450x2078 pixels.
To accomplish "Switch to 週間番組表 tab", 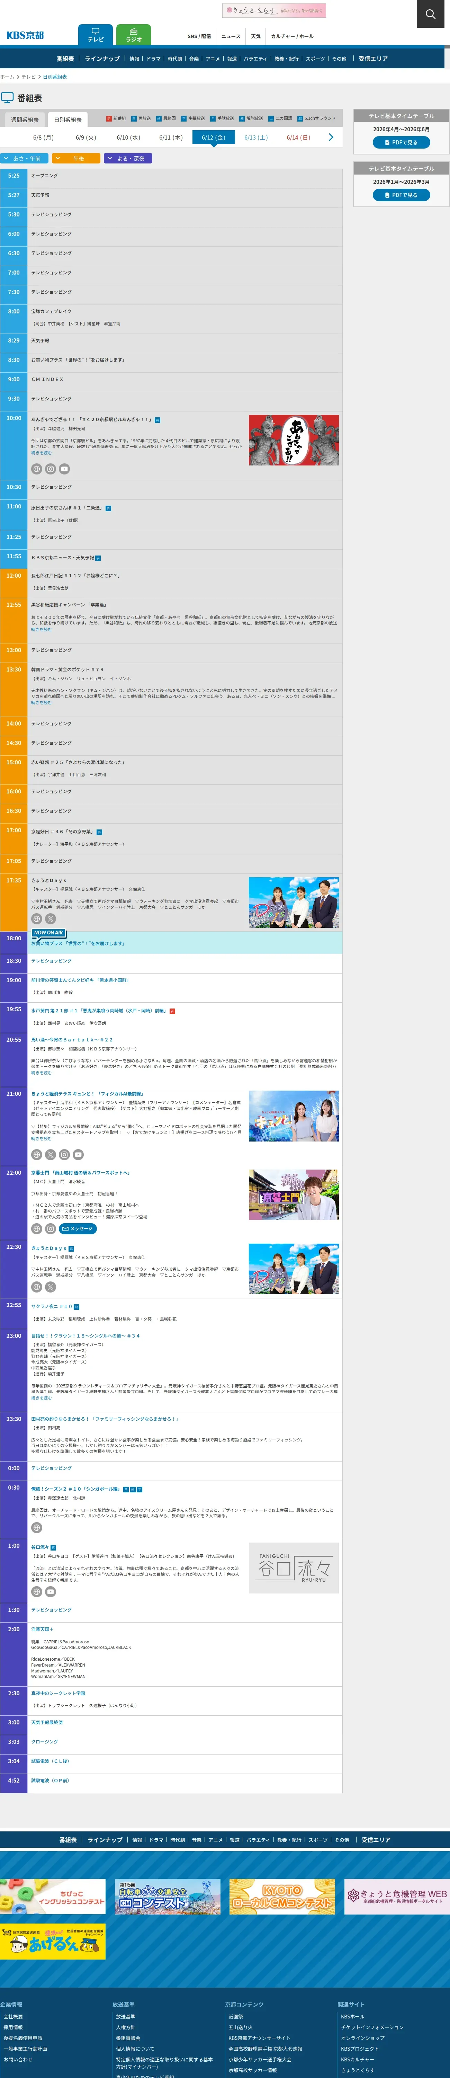I will coord(25,119).
